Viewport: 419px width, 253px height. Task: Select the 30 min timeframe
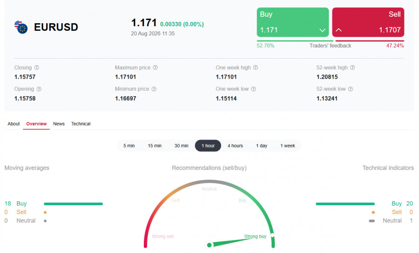point(182,146)
